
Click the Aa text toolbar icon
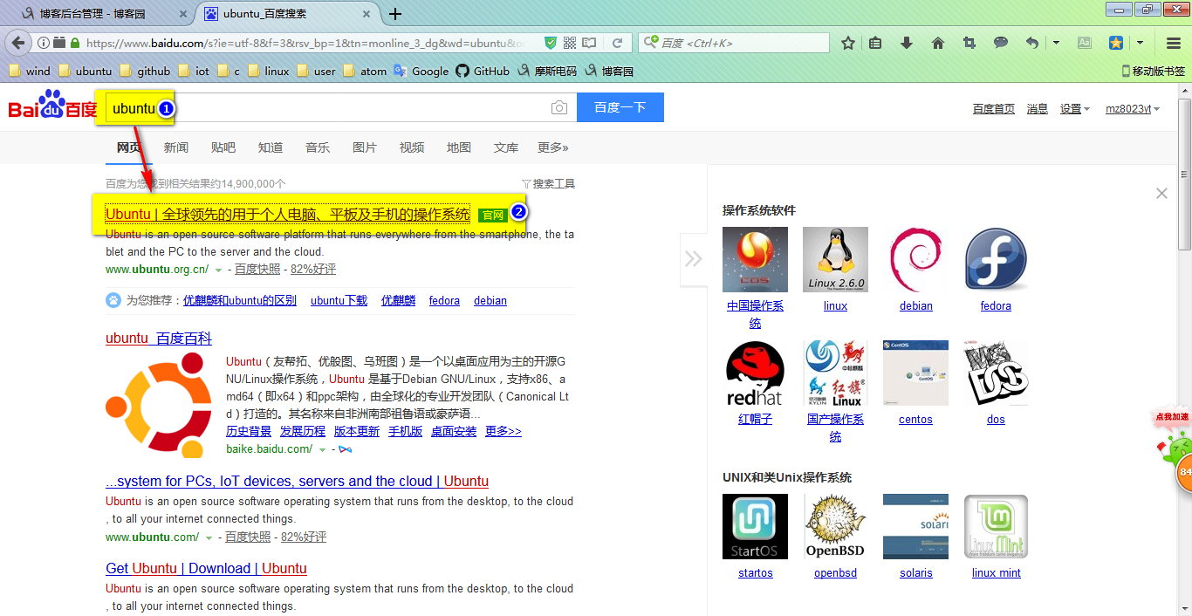(1085, 43)
